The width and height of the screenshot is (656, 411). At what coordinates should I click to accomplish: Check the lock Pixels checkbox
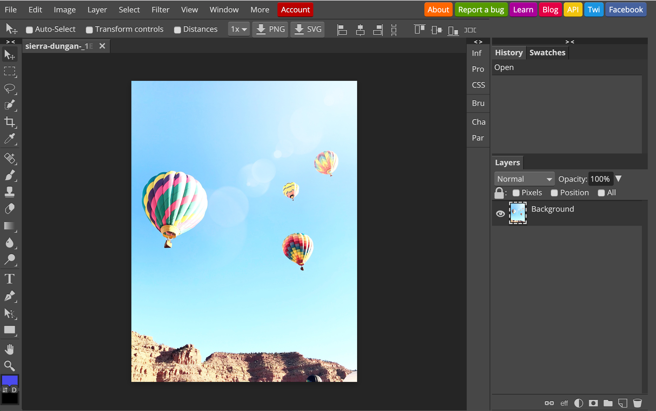(x=516, y=193)
